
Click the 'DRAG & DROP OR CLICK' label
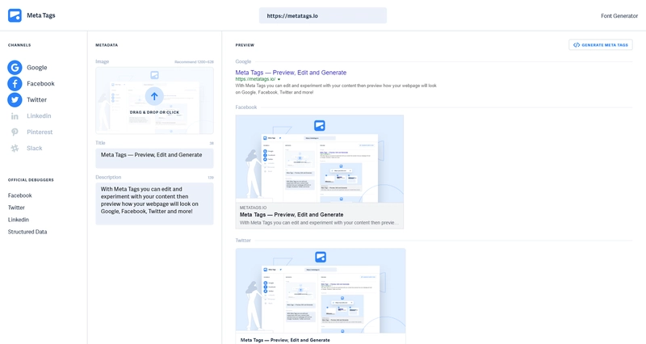coord(154,112)
